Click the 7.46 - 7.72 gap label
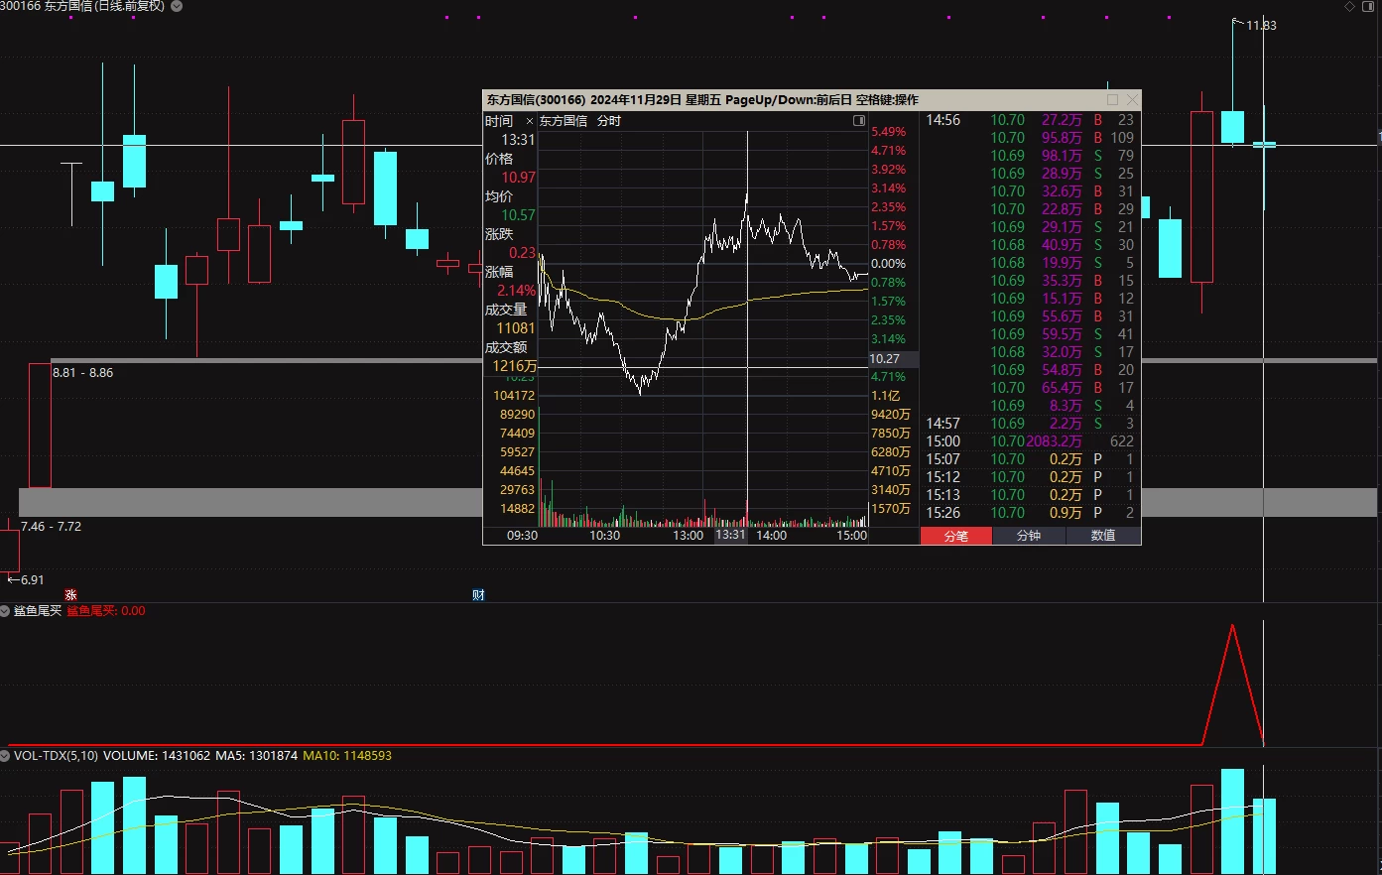 (x=52, y=527)
